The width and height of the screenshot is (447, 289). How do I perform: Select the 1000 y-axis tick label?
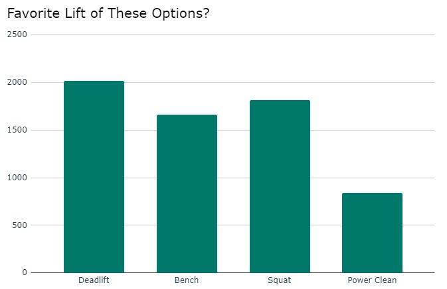click(x=17, y=178)
